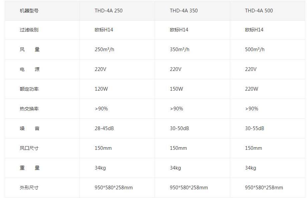
Task: Click the 250m³/h airflow value
Action: tap(104, 49)
